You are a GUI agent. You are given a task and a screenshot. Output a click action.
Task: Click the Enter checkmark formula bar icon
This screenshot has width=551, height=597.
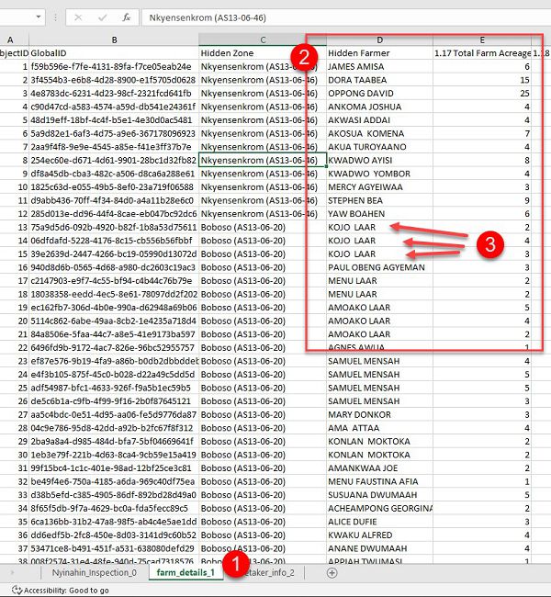102,17
